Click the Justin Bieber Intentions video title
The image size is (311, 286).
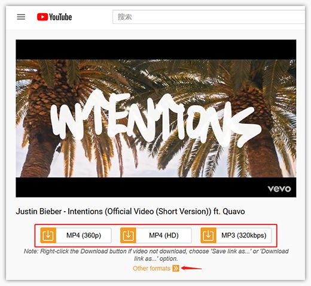pyautogui.click(x=130, y=211)
